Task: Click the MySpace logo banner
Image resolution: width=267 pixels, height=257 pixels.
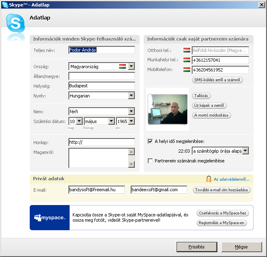Action: pos(50,218)
